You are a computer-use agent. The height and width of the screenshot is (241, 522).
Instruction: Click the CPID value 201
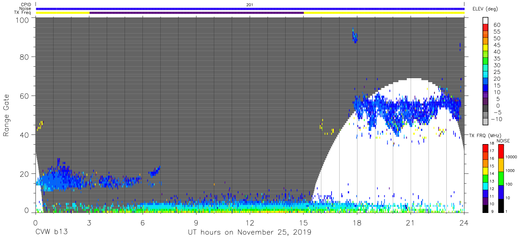coord(250,5)
